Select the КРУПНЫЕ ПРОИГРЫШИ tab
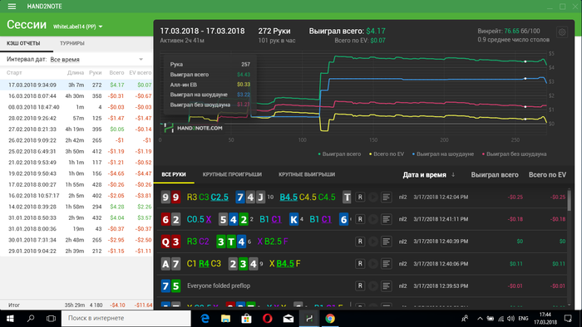The width and height of the screenshot is (582, 327). pyautogui.click(x=232, y=174)
